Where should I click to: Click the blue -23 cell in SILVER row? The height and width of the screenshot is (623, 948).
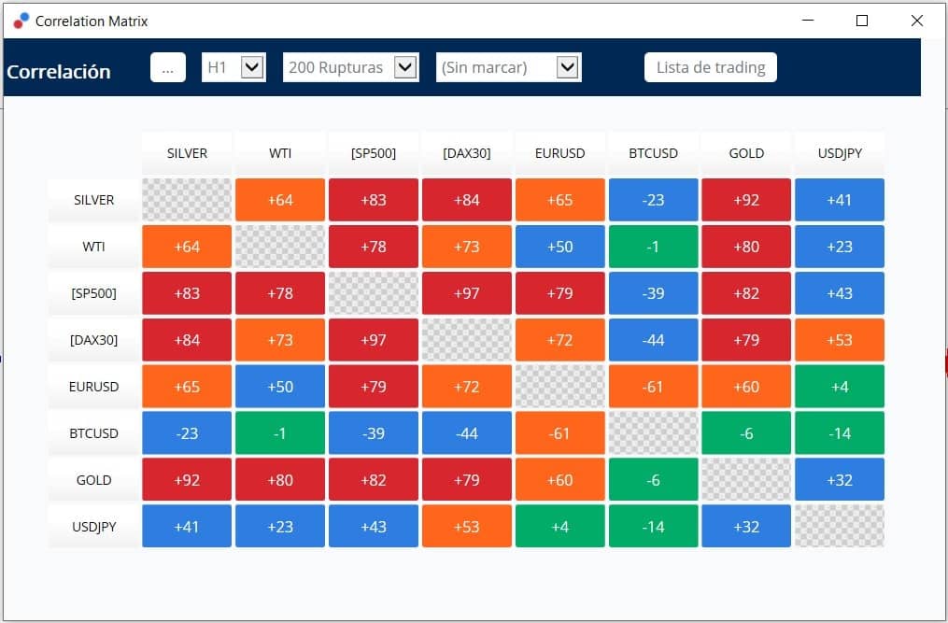tap(653, 200)
